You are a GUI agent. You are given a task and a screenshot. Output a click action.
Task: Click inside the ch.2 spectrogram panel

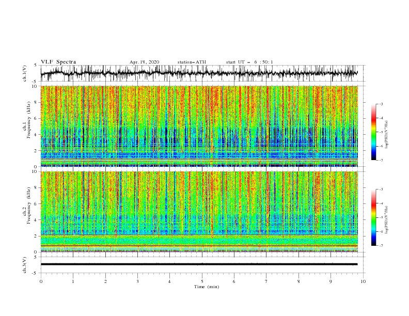(199, 212)
